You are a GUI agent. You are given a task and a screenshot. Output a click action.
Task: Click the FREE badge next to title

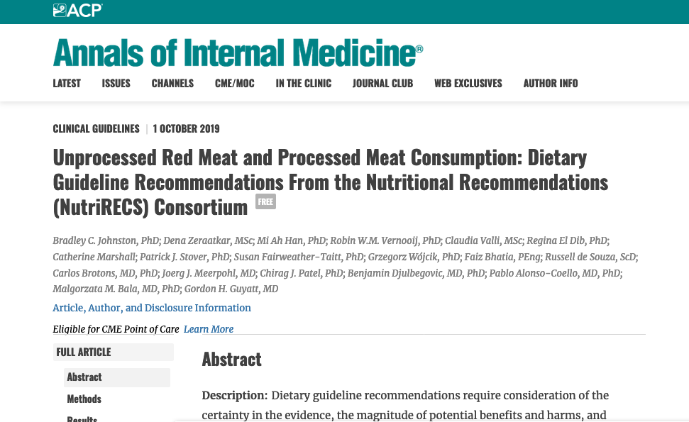[265, 202]
